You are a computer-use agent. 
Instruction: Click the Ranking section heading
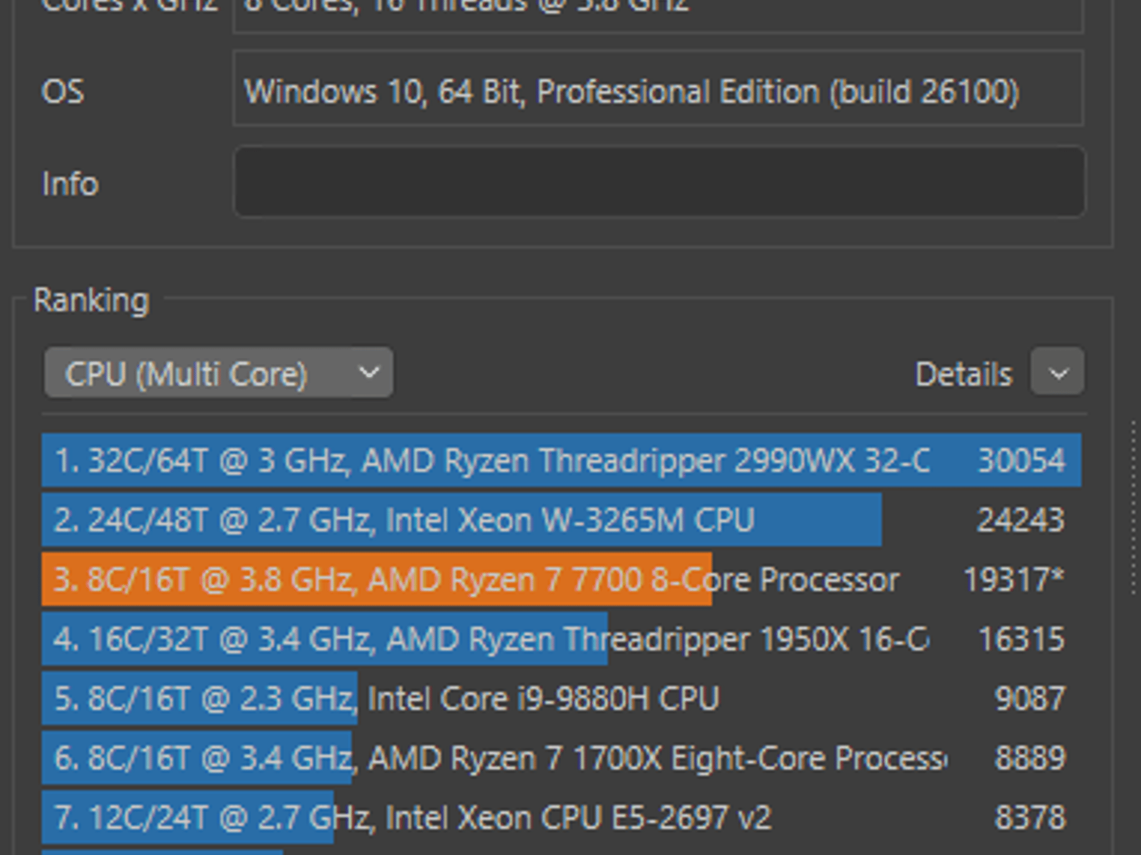[x=91, y=301]
